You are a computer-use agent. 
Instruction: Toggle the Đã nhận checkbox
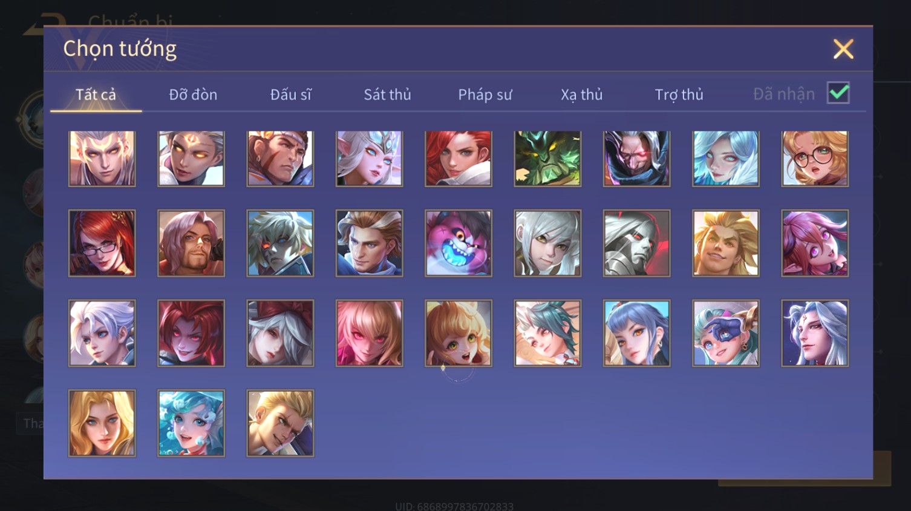(x=838, y=93)
